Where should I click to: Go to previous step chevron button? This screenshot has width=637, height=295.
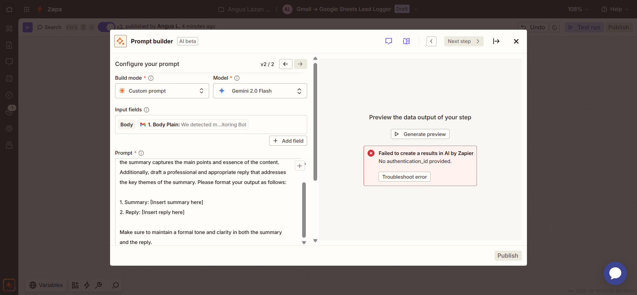point(432,41)
